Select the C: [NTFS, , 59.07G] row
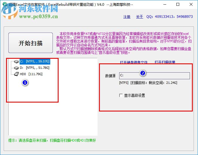198x155 pixels. (35, 61)
